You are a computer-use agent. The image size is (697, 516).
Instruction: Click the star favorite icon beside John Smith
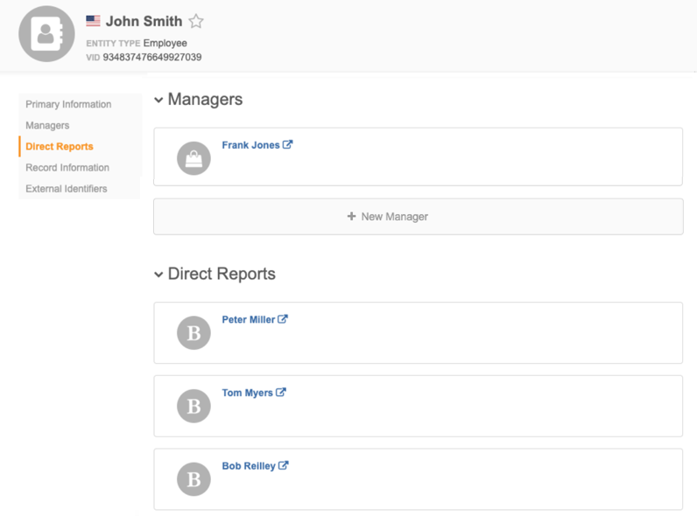[196, 22]
